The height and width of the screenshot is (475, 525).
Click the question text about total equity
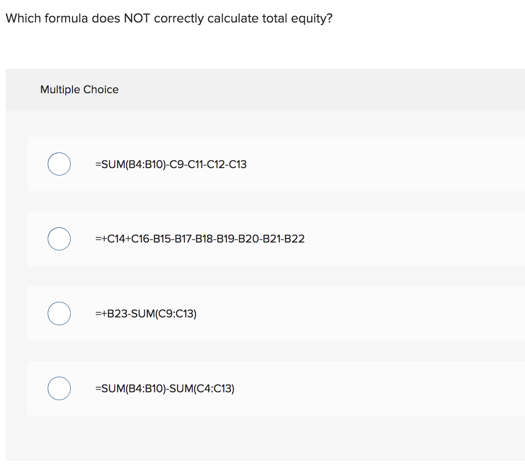pyautogui.click(x=169, y=18)
